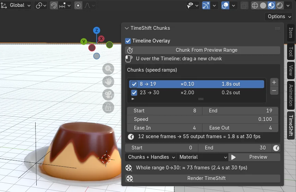Add a new chunk with plus button
296x192 pixels.
click(274, 82)
